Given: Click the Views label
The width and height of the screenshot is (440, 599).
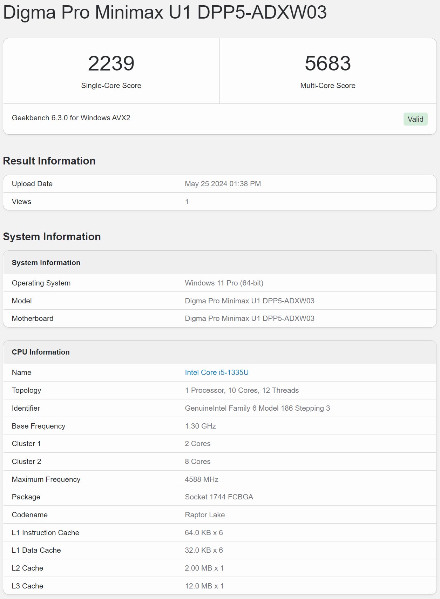Looking at the screenshot, I should coord(21,202).
